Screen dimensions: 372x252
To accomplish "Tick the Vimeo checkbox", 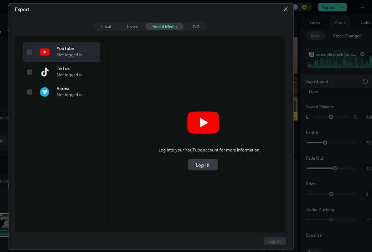I will click(x=30, y=92).
